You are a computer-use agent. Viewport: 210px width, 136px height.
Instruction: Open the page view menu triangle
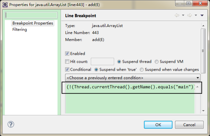pos(202,15)
